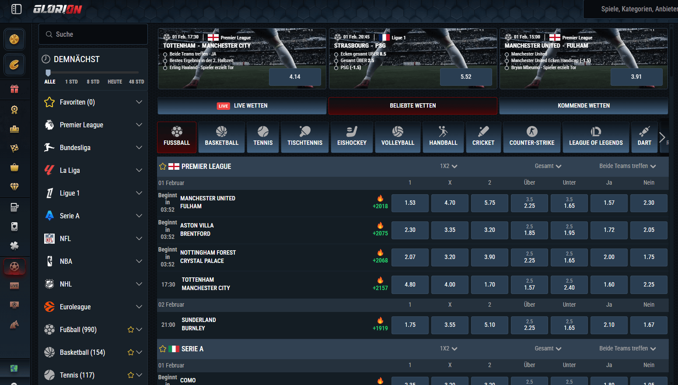The image size is (678, 385).
Task: Click the gift box icon in left sidebar
Action: (14, 89)
